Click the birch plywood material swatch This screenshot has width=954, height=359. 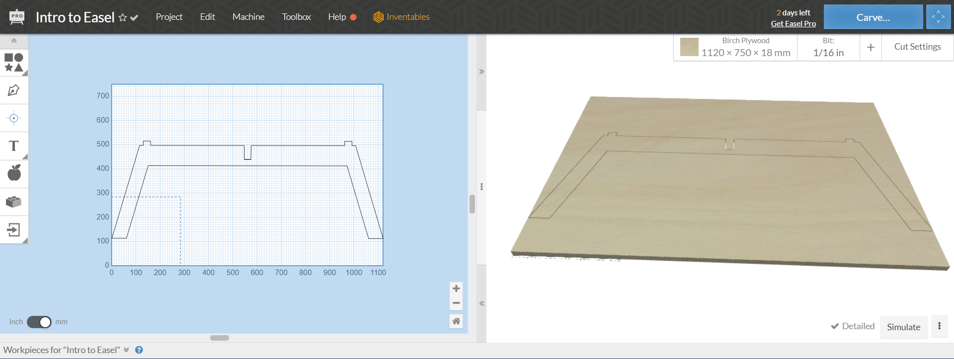(x=689, y=47)
